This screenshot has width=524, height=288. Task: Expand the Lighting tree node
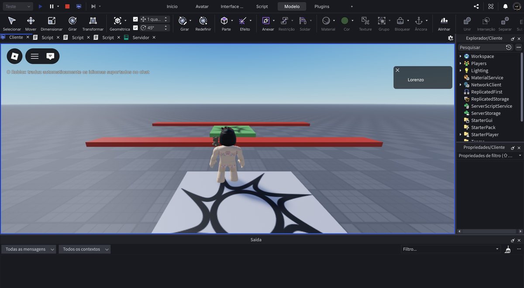460,71
